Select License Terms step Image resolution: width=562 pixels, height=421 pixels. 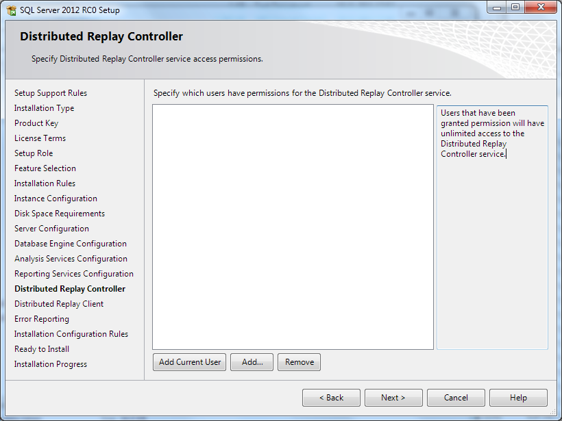click(x=40, y=138)
